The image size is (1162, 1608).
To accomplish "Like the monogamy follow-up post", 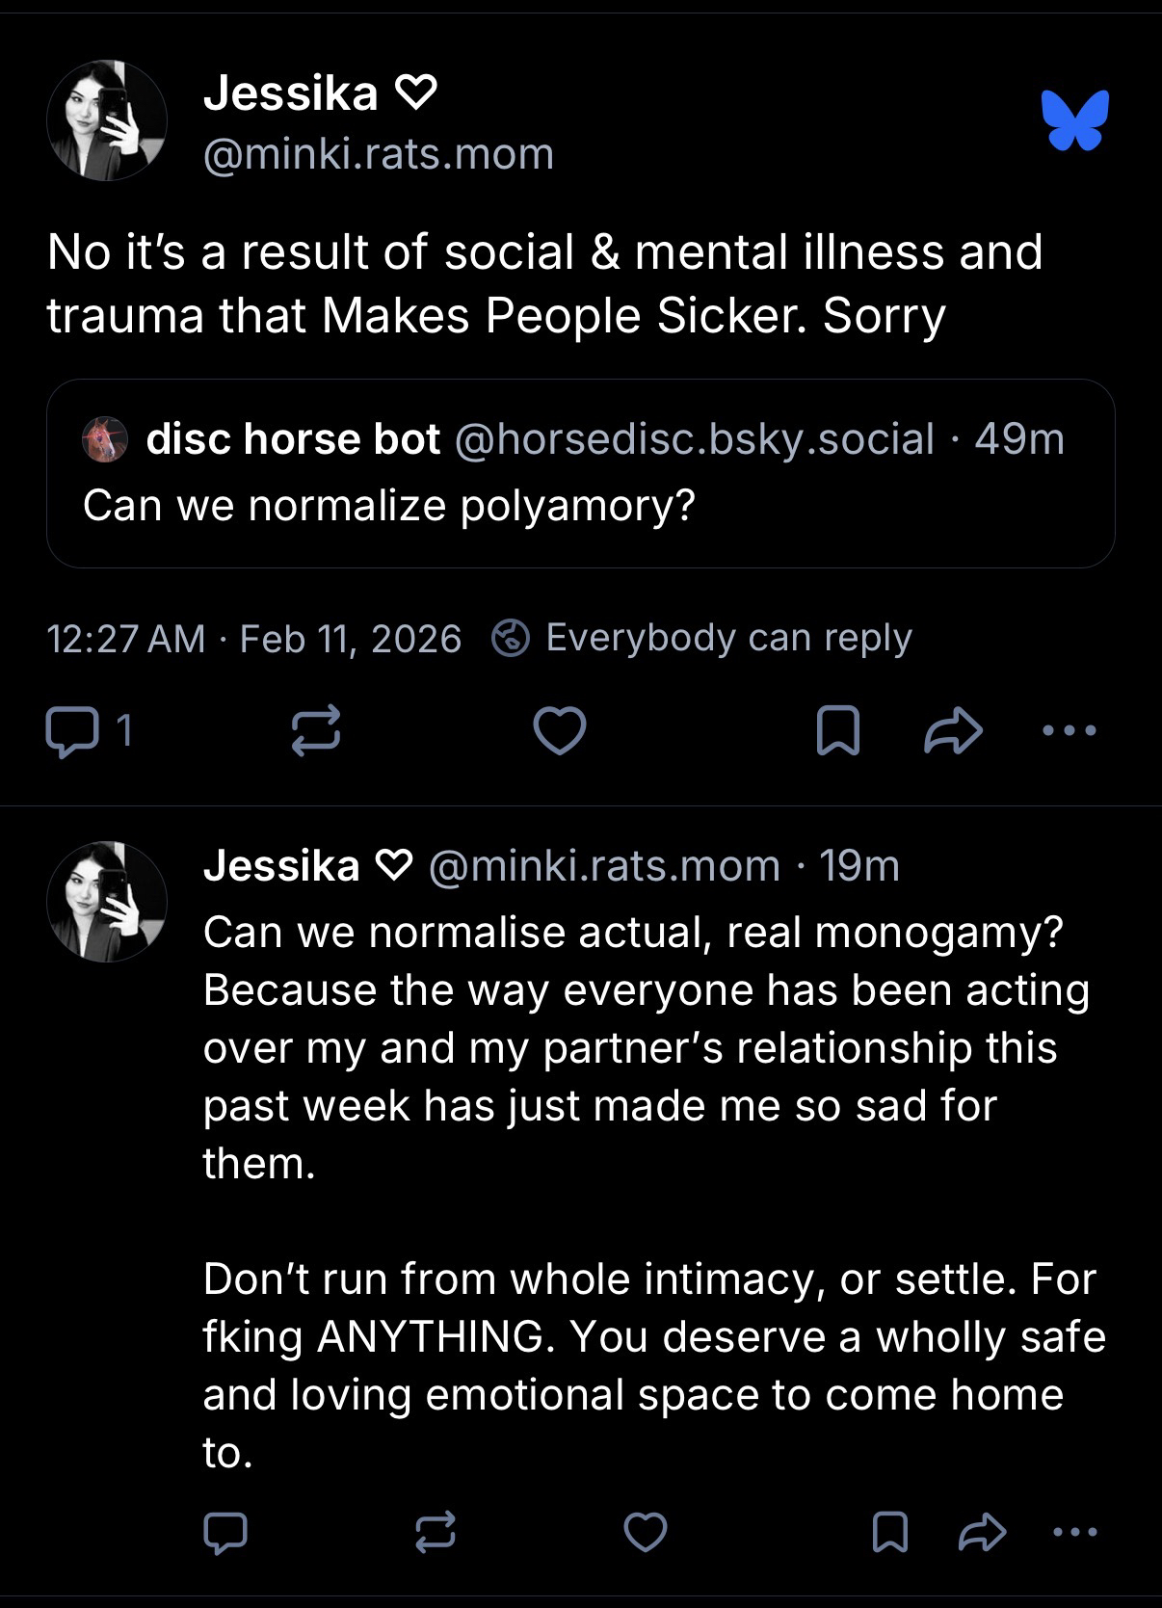I will pos(646,1532).
